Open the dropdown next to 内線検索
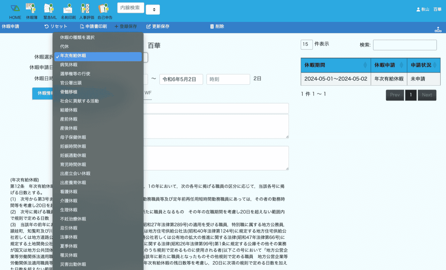Screen dimensions: 446x270 pyautogui.click(x=153, y=10)
